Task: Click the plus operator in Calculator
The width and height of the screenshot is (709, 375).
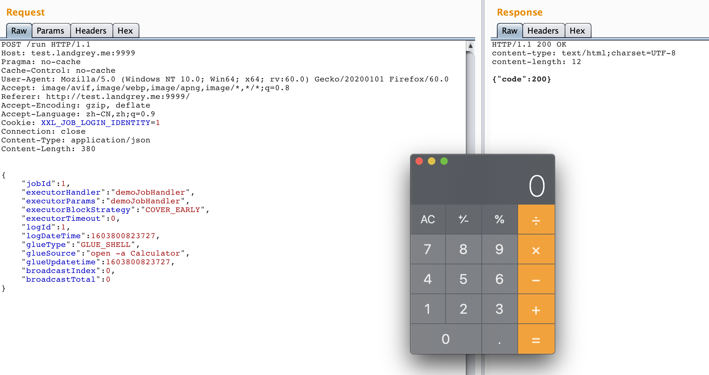Action: click(x=536, y=309)
